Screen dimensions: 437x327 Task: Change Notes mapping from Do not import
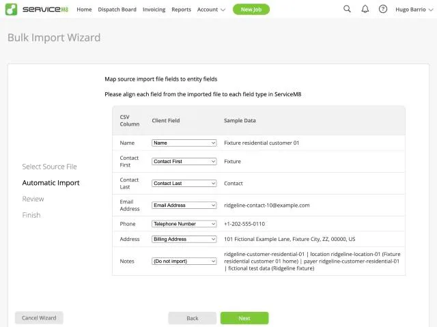pos(184,261)
